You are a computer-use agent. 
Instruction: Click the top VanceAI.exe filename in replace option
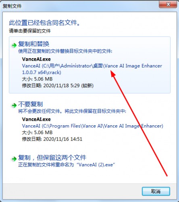tap(36, 59)
